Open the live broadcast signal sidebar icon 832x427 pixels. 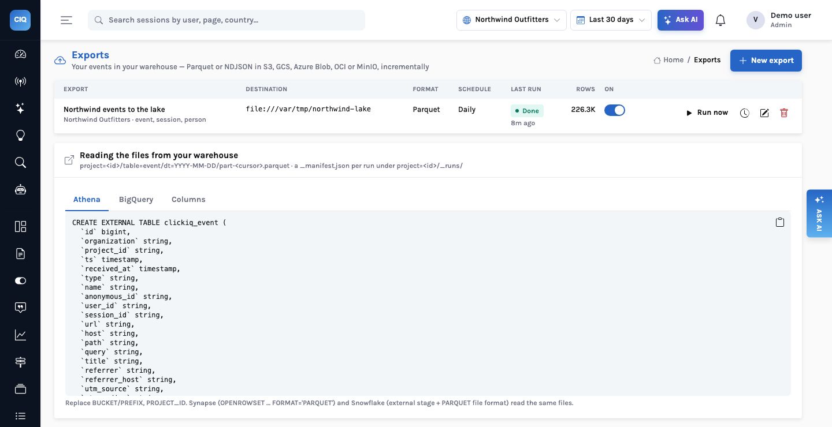pos(20,81)
